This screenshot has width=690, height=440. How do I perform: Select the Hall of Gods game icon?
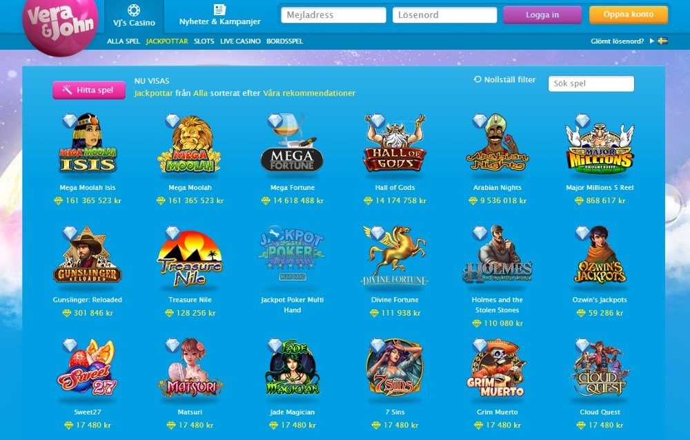point(395,143)
